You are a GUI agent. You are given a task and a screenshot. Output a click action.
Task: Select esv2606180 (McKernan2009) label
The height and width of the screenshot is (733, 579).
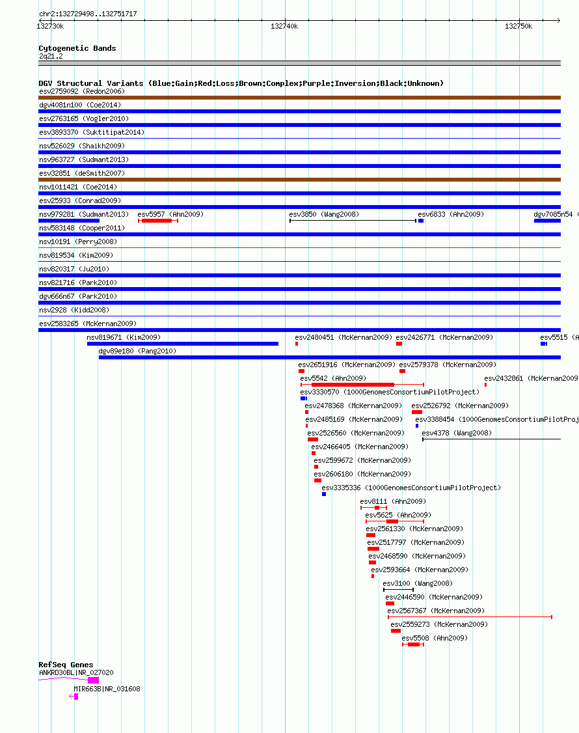pyautogui.click(x=362, y=474)
